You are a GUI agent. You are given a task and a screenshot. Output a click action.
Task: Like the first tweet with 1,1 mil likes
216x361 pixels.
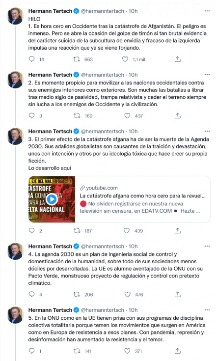click(125, 59)
